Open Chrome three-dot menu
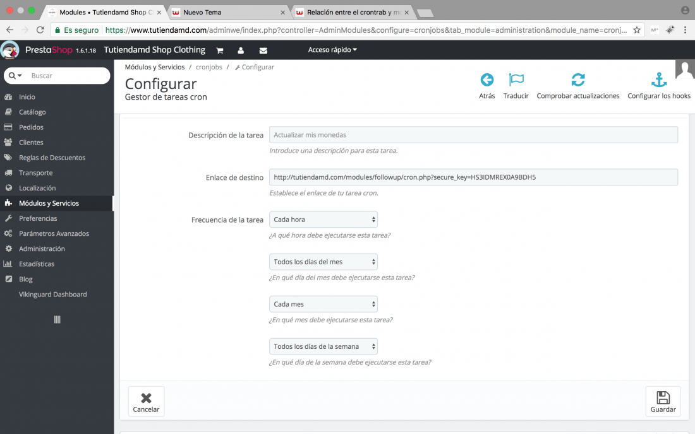This screenshot has width=695, height=434. [x=686, y=30]
